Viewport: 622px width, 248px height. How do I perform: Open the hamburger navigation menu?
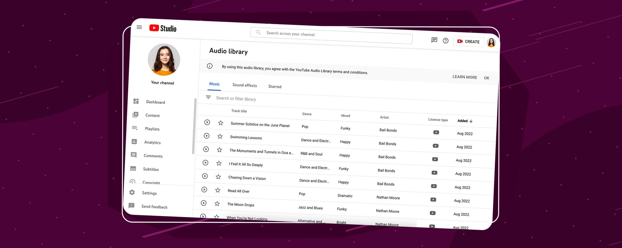click(139, 27)
